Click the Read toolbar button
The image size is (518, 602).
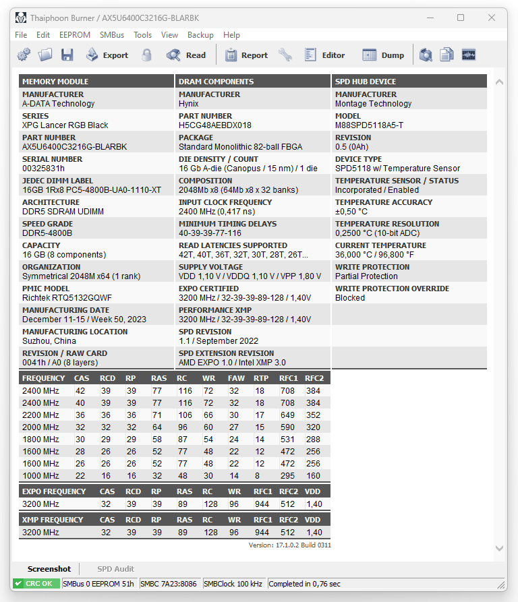(186, 55)
